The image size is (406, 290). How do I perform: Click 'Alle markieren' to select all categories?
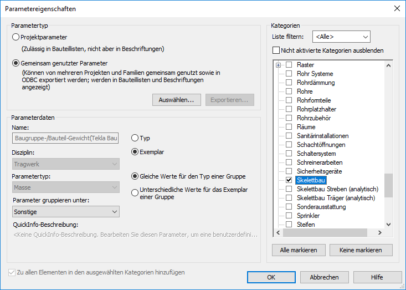[x=299, y=250]
